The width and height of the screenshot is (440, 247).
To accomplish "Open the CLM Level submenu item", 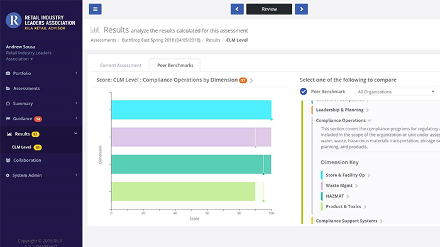I will 21,147.
